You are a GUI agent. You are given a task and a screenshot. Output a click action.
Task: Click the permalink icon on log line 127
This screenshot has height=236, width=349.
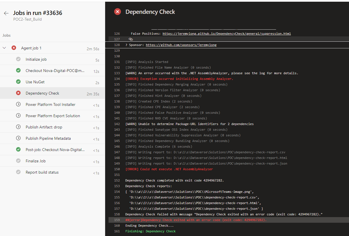tap(131, 39)
